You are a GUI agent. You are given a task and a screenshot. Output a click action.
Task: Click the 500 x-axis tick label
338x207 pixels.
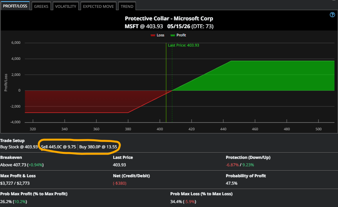click(318, 129)
